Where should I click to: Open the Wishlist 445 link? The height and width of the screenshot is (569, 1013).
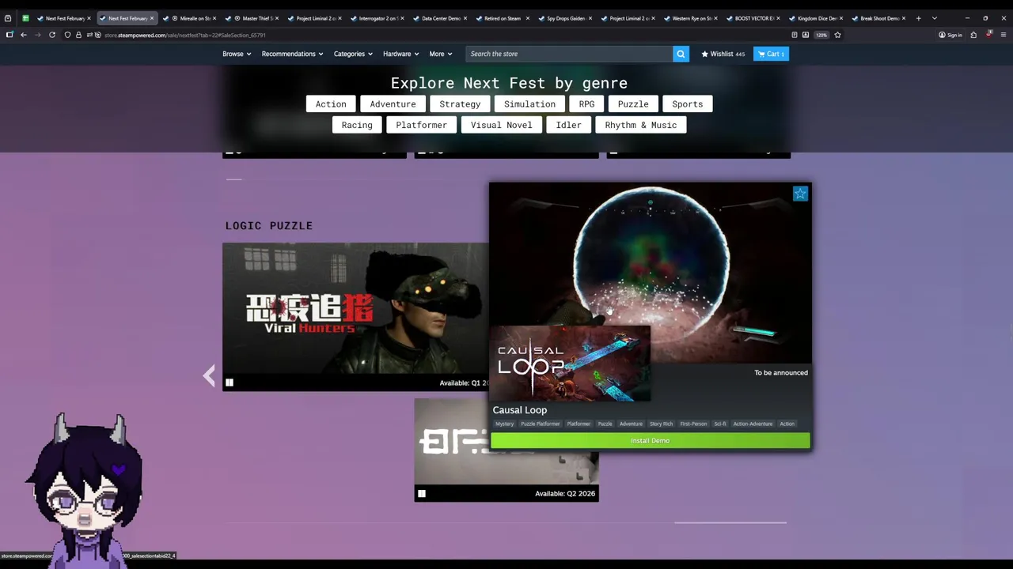(x=723, y=54)
